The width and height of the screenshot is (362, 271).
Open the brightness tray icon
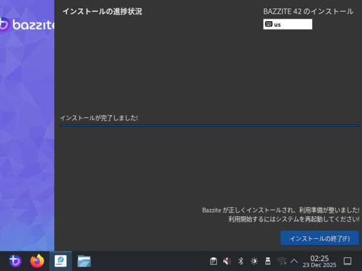(x=254, y=261)
